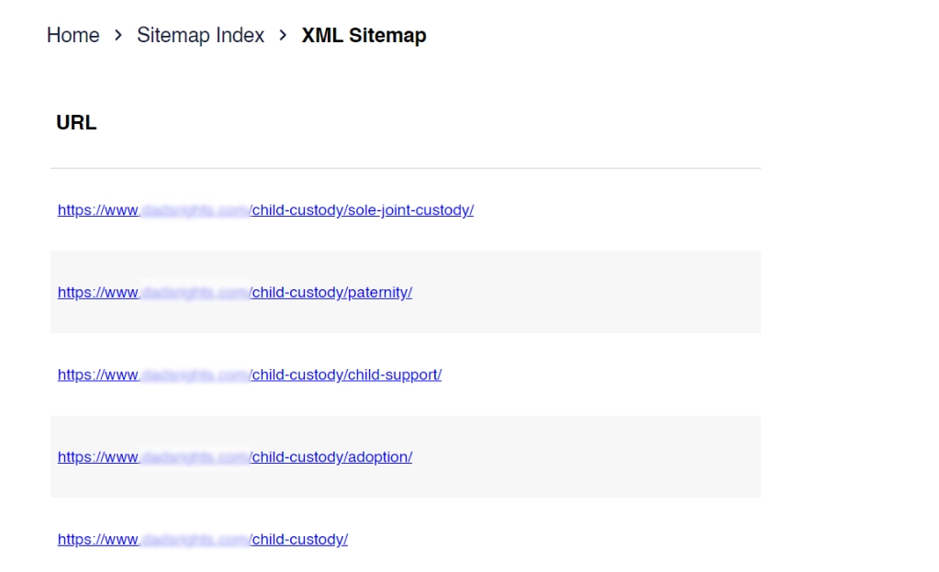This screenshot has width=939, height=572.
Task: Click the divider line below URL header
Action: pyautogui.click(x=405, y=168)
